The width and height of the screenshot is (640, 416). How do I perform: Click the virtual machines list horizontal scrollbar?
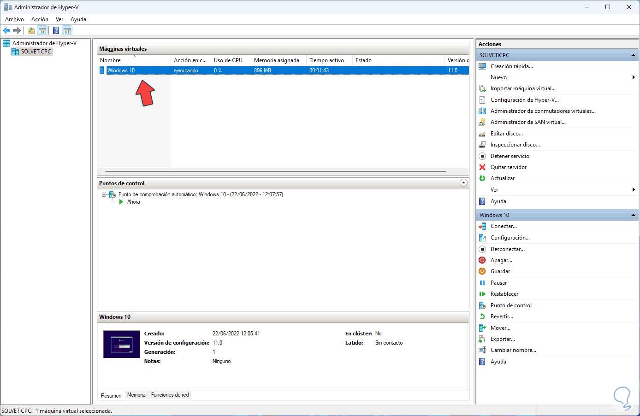[x=275, y=171]
